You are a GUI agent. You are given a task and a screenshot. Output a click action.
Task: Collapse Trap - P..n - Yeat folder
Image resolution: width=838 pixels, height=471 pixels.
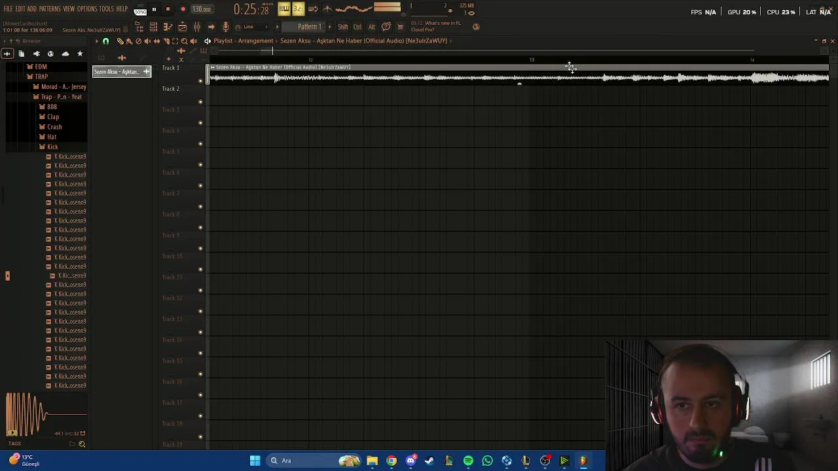click(x=58, y=97)
